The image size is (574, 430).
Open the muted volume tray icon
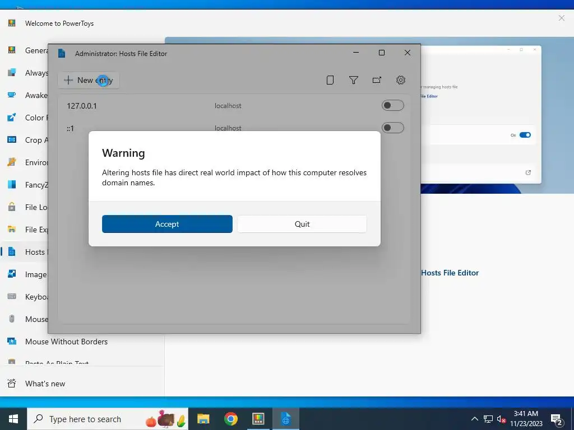[x=501, y=419]
